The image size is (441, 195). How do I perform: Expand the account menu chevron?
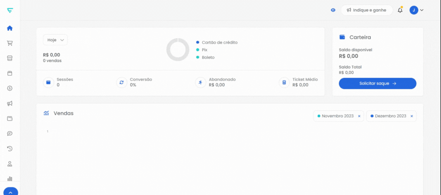pyautogui.click(x=422, y=10)
